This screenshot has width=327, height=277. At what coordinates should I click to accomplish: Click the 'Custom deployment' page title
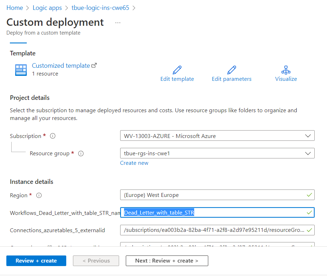[55, 22]
